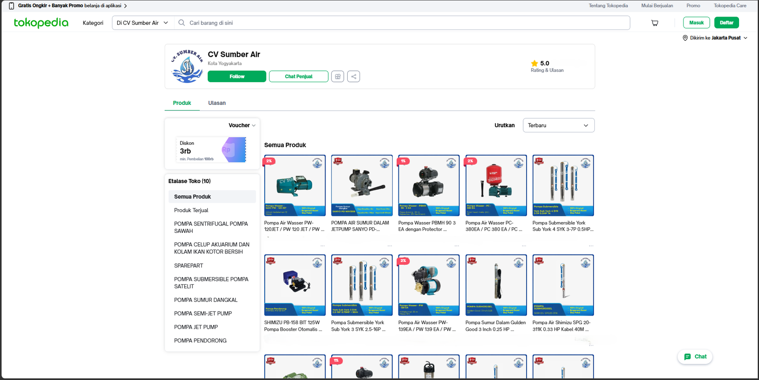This screenshot has height=380, width=759.
Task: Open the Tentang Tokopedia link
Action: (608, 6)
